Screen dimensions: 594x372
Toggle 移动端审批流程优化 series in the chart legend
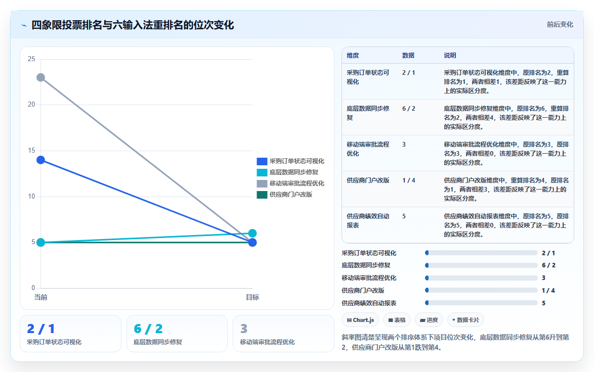click(290, 183)
